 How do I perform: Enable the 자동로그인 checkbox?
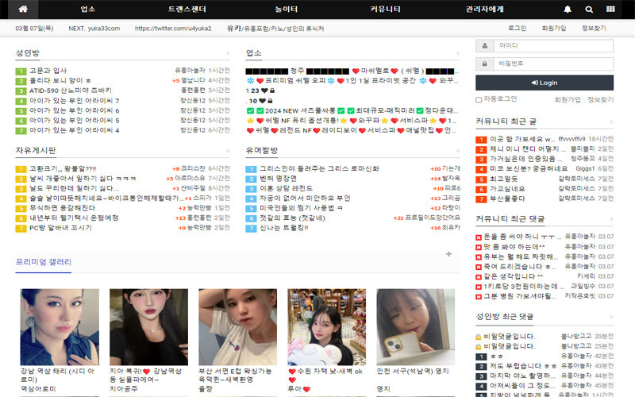479,99
